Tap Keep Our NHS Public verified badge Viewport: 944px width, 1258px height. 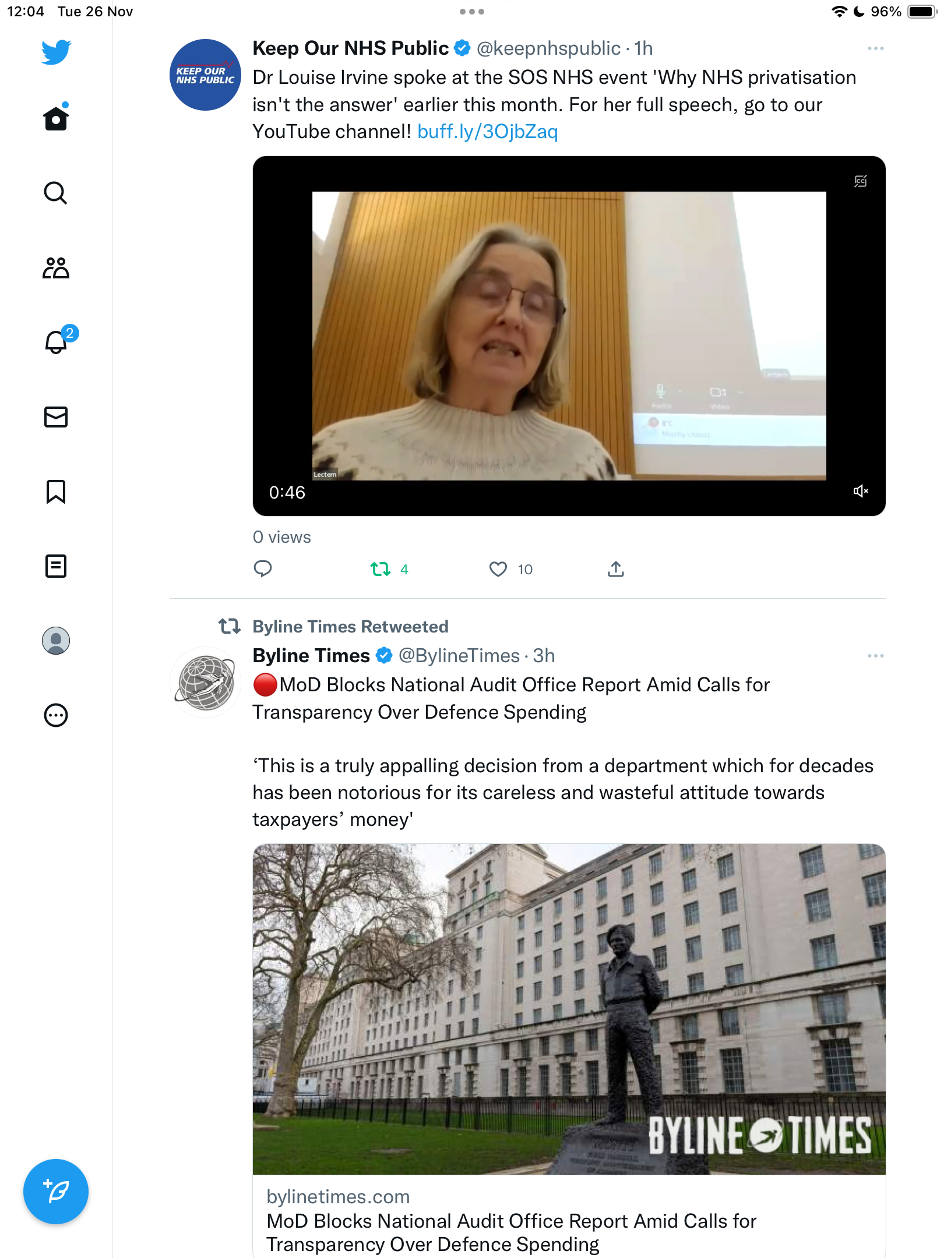[463, 48]
